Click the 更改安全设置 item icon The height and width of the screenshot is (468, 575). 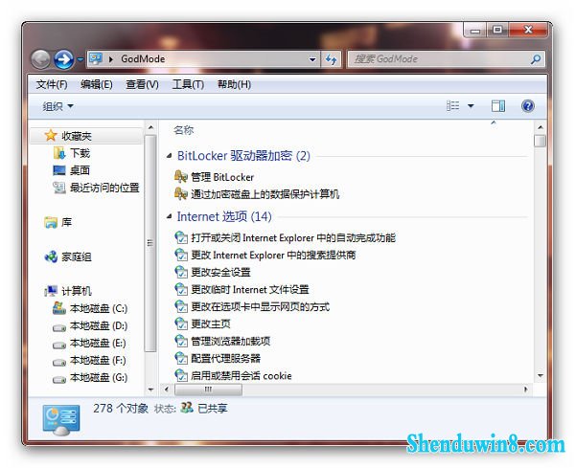(181, 272)
